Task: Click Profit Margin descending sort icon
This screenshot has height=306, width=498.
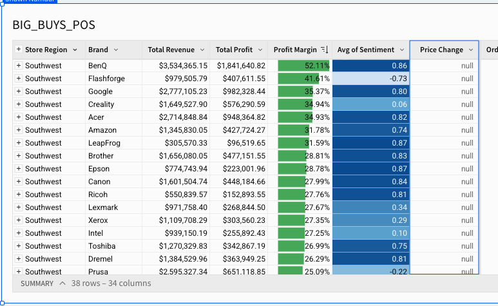Action: (x=324, y=50)
